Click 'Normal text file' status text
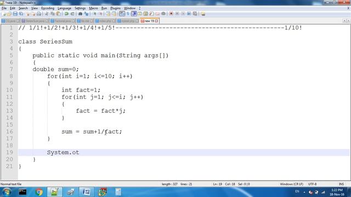This screenshot has width=351, height=197. click(11, 184)
